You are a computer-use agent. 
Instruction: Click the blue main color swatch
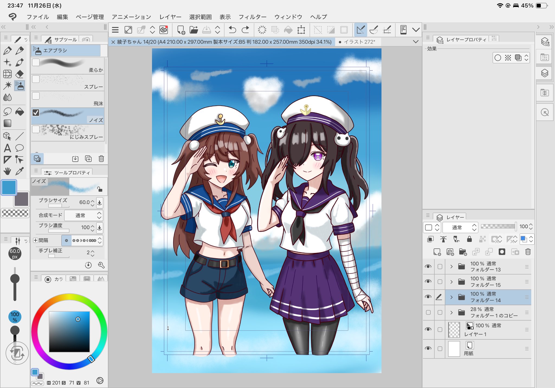coord(9,187)
